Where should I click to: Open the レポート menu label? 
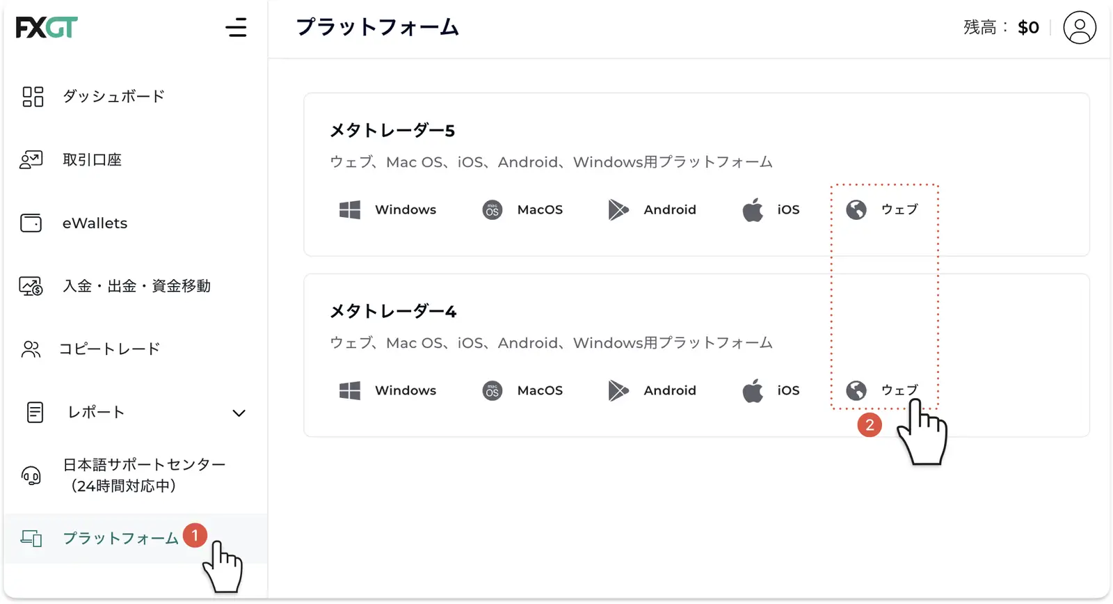(x=96, y=413)
